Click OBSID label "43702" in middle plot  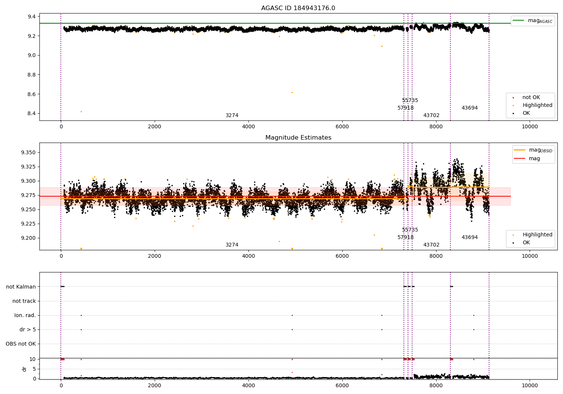431,245
